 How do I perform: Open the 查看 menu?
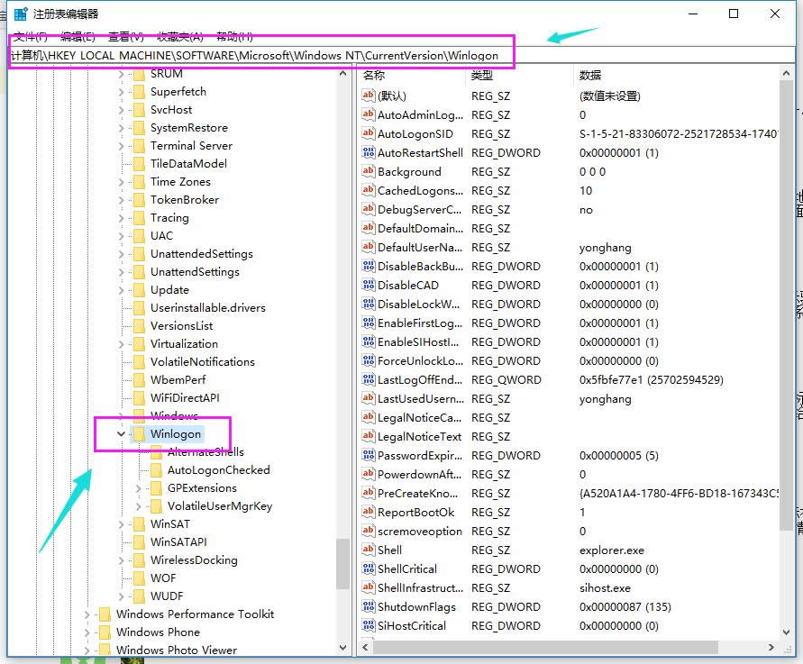(120, 36)
